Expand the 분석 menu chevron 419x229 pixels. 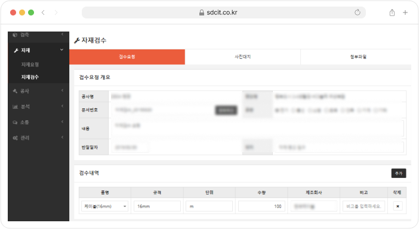(62, 106)
